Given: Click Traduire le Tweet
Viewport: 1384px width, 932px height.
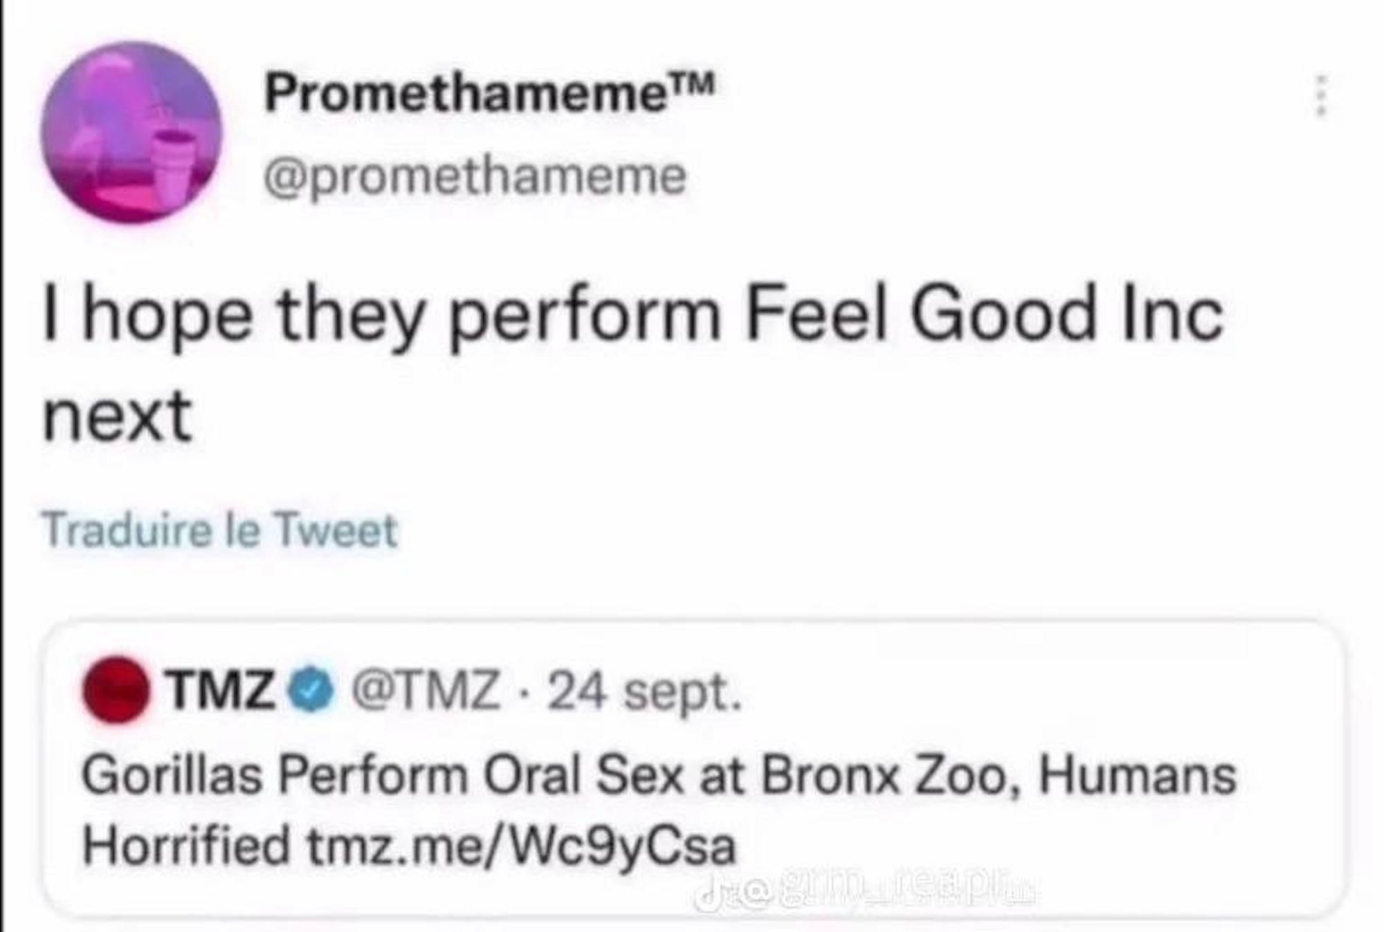Looking at the screenshot, I should coord(220,531).
